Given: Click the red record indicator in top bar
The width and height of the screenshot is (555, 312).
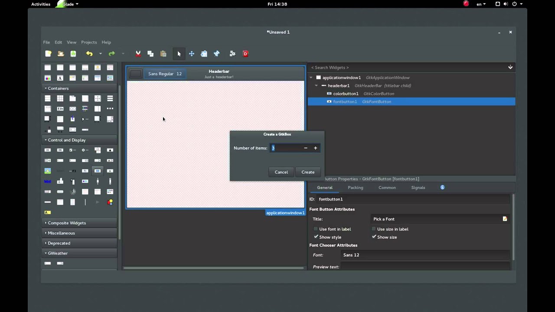Looking at the screenshot, I should (466, 4).
